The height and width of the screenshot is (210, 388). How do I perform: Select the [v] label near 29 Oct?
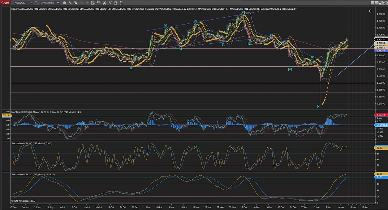tap(132, 68)
